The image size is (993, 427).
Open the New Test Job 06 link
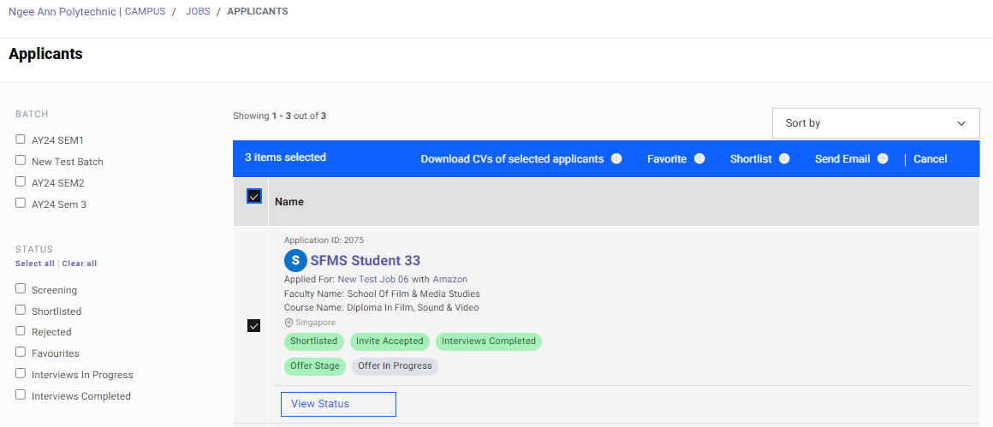[x=373, y=280]
